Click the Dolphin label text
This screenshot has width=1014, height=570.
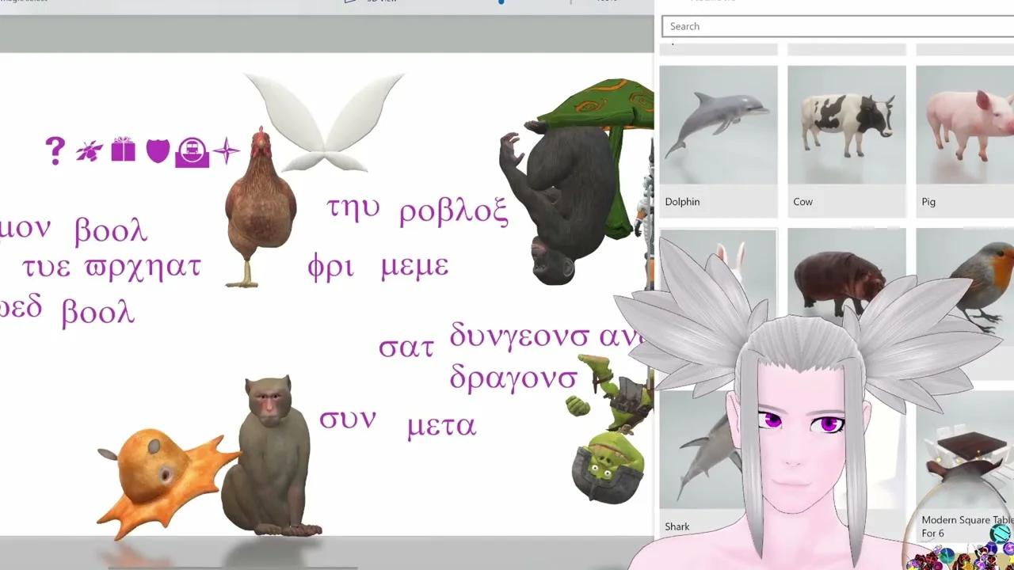pyautogui.click(x=682, y=202)
